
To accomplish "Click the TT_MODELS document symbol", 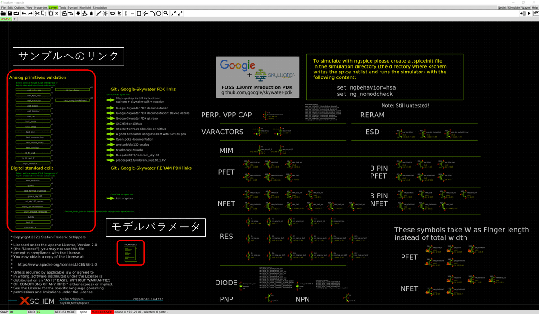I will (x=130, y=253).
